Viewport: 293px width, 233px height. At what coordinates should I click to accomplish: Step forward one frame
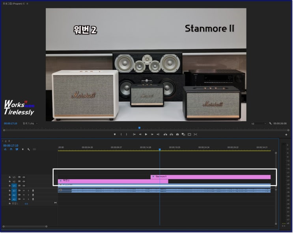[152, 134]
